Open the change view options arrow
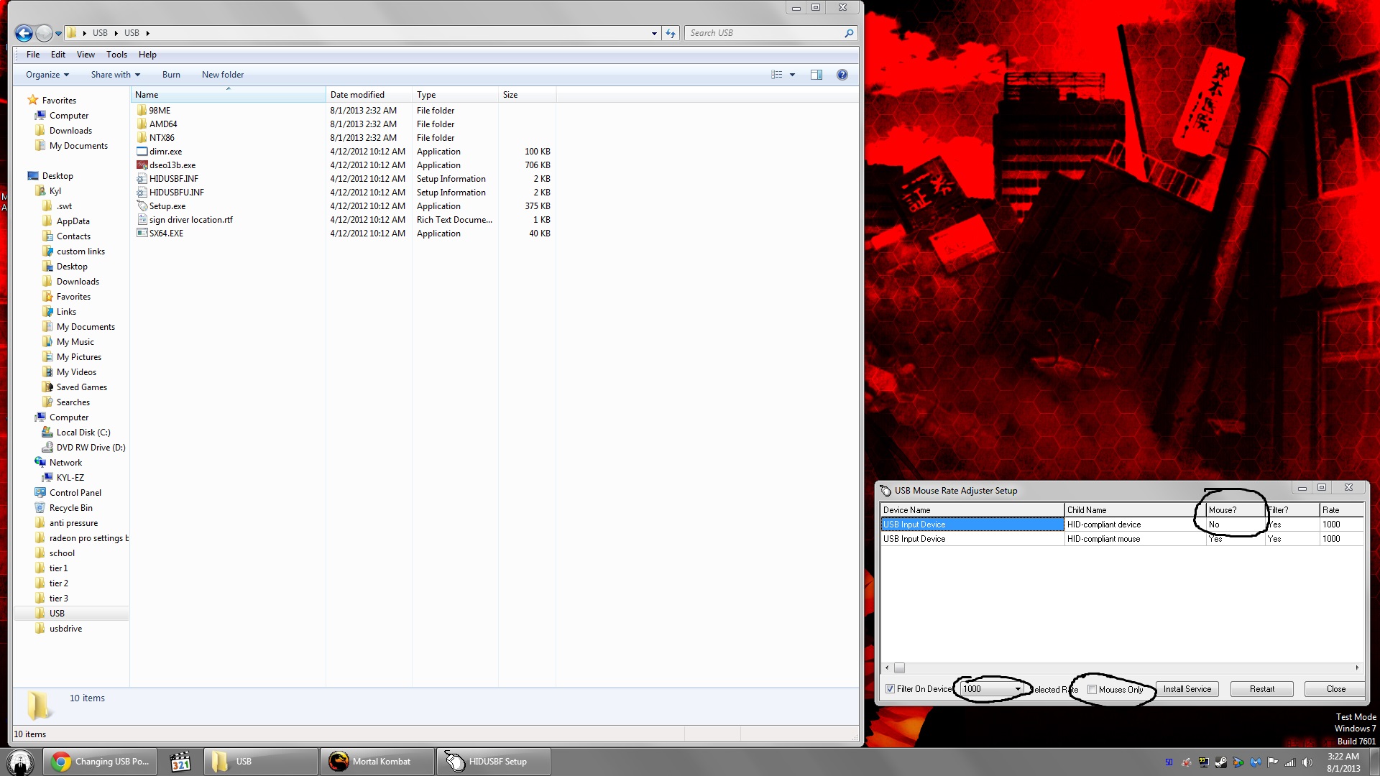Viewport: 1380px width, 776px height. [x=792, y=75]
